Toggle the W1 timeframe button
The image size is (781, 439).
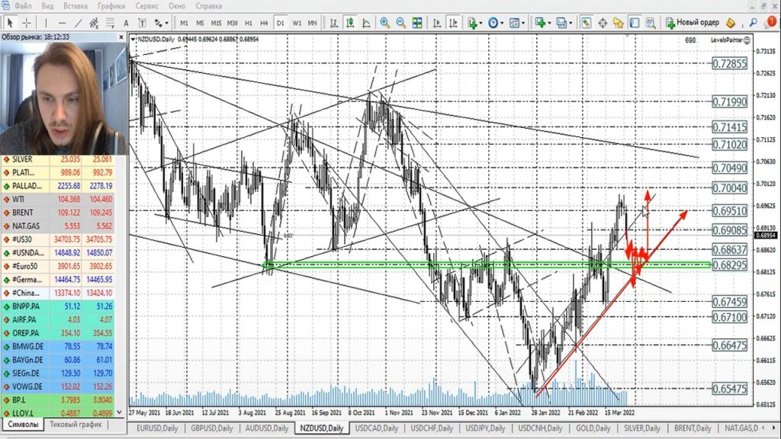click(x=297, y=23)
